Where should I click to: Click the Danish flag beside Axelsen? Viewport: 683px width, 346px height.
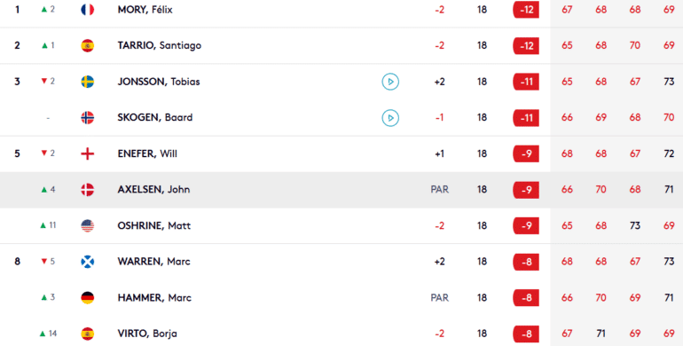(x=88, y=190)
